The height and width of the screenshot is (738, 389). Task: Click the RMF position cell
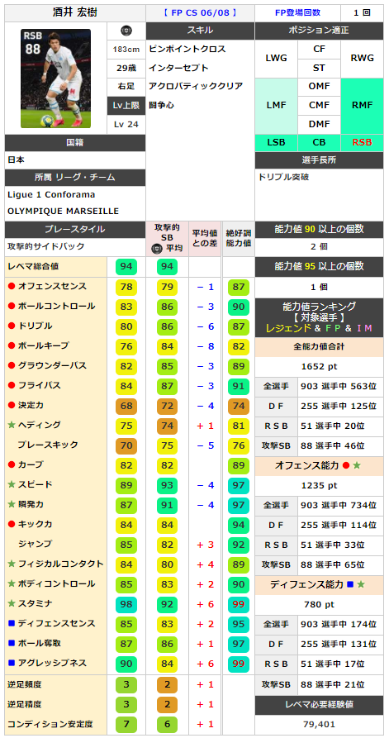point(363,106)
